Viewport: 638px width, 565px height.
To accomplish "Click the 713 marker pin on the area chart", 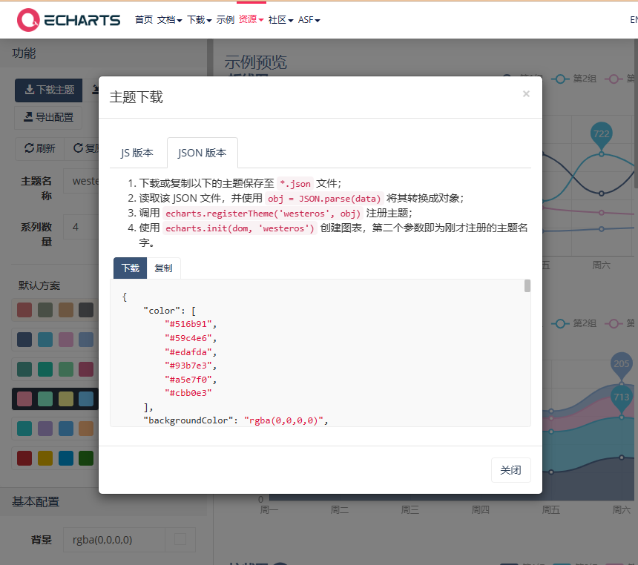I will point(622,399).
